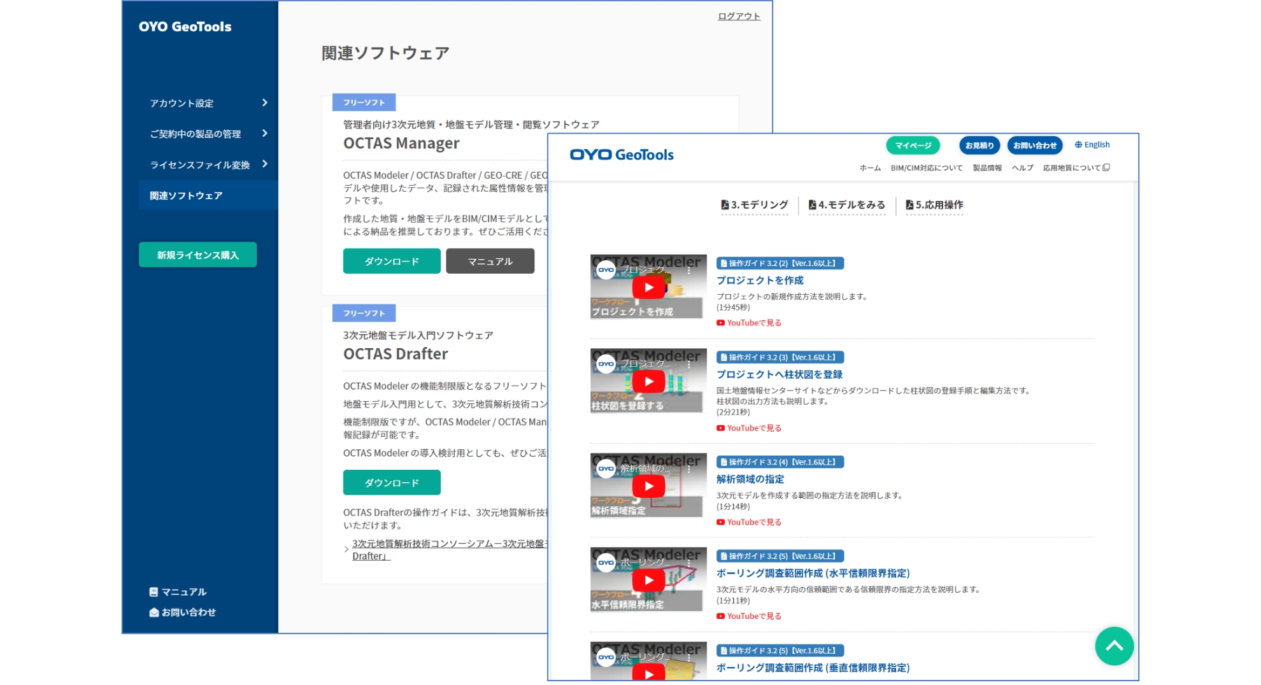Click the globe English language link

(1092, 145)
